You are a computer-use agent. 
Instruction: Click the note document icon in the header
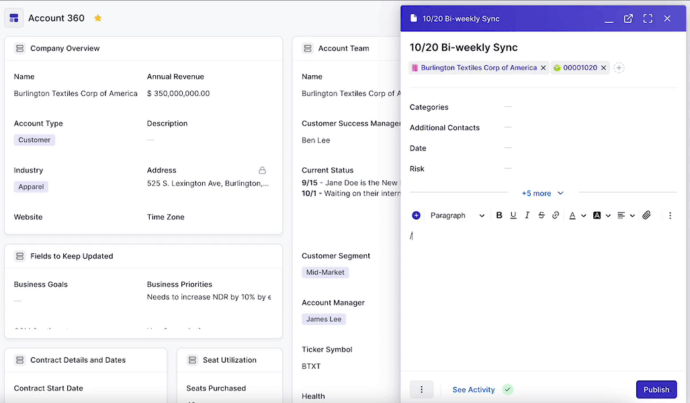[x=413, y=18]
